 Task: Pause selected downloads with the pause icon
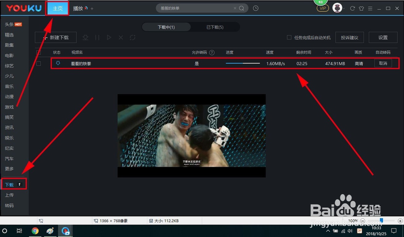pos(97,38)
